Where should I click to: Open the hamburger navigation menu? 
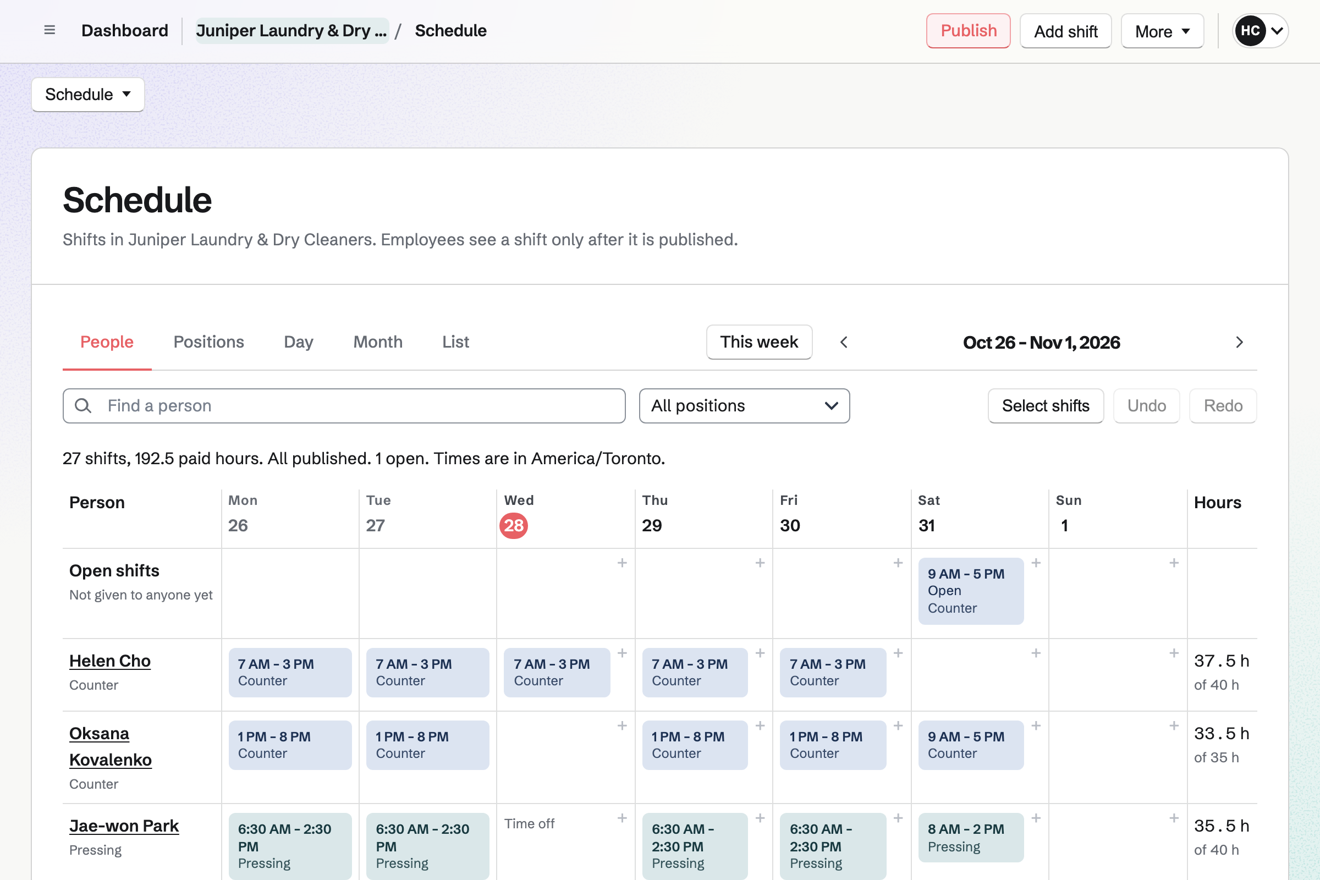click(50, 30)
